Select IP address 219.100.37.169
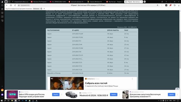 click(x=77, y=34)
